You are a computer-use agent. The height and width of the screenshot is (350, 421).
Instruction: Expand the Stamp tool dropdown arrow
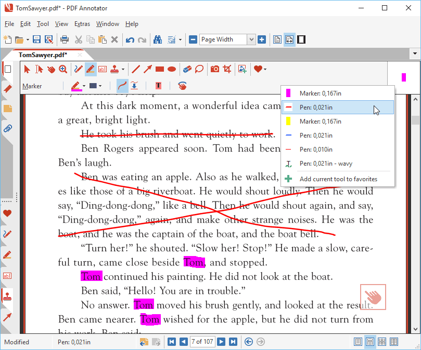click(x=123, y=70)
